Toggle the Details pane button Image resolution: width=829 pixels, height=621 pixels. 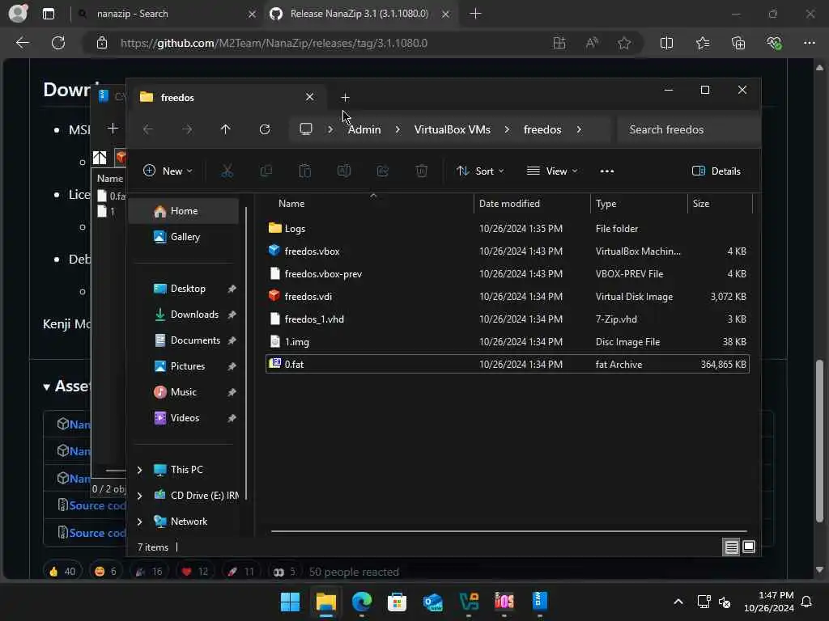coord(716,171)
